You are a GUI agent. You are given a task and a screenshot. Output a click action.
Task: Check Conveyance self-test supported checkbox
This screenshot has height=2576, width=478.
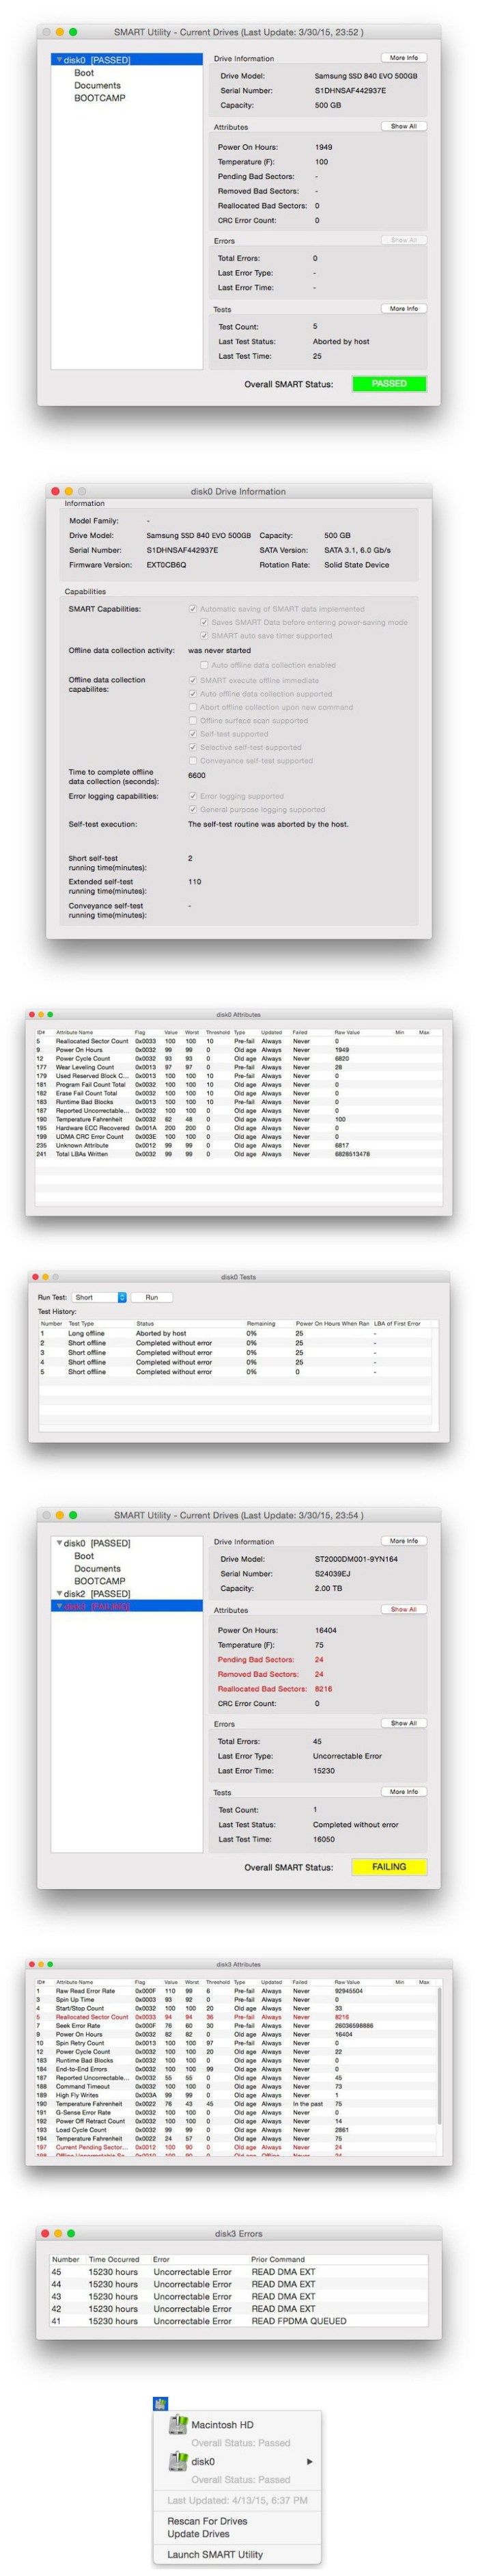(194, 761)
